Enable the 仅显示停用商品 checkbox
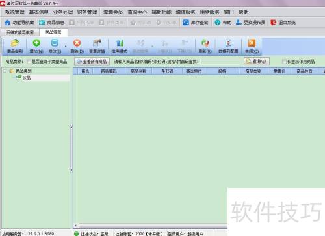Image resolution: width=325 pixels, height=236 pixels. click(284, 62)
